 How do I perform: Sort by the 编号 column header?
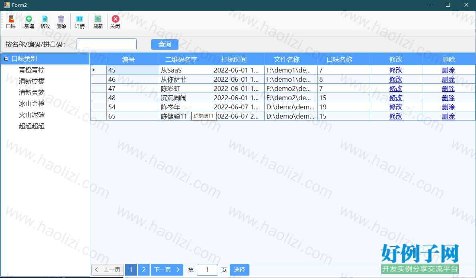tap(133, 59)
